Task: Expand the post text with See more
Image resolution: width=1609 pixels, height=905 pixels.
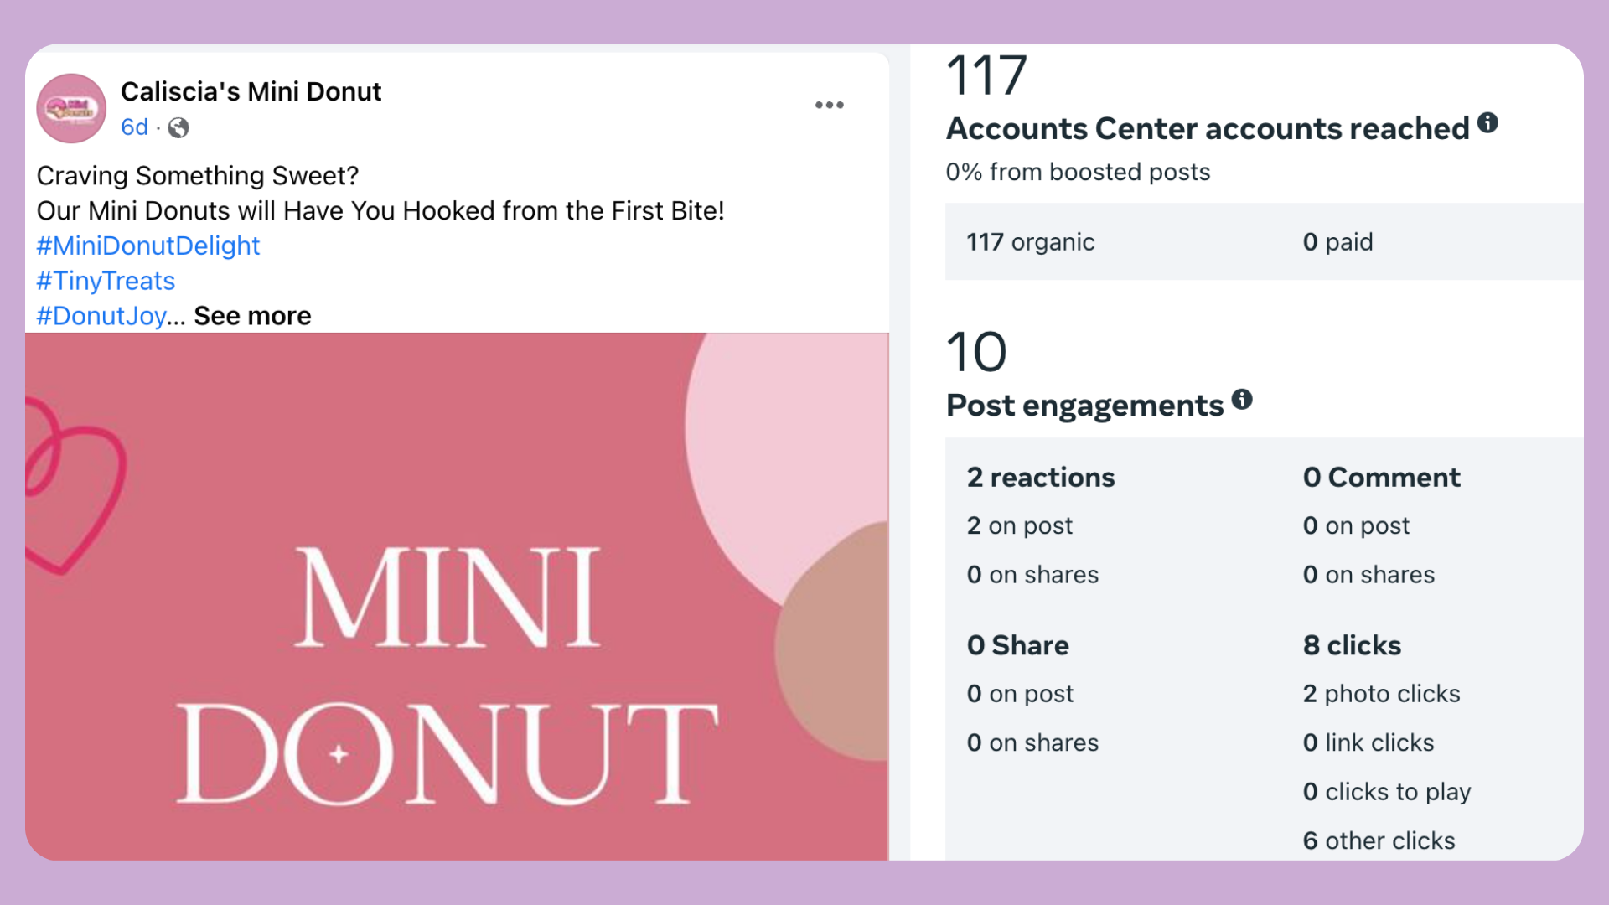Action: click(252, 316)
